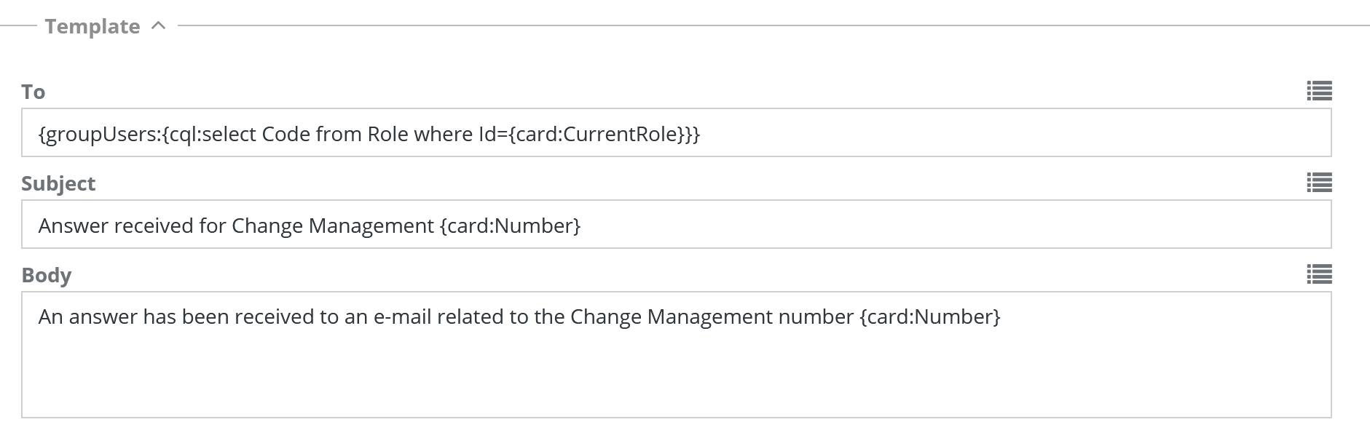This screenshot has width=1370, height=430.
Task: Open the list icon for To field
Action: (x=1319, y=91)
